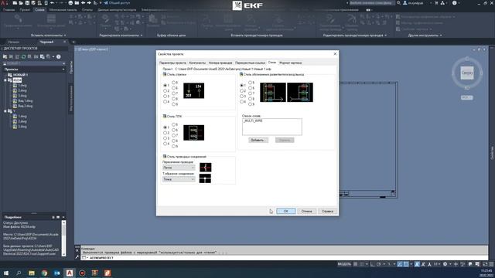This screenshot has width=495, height=278.
Task: Click the taskbar search icon
Action: [19, 273]
